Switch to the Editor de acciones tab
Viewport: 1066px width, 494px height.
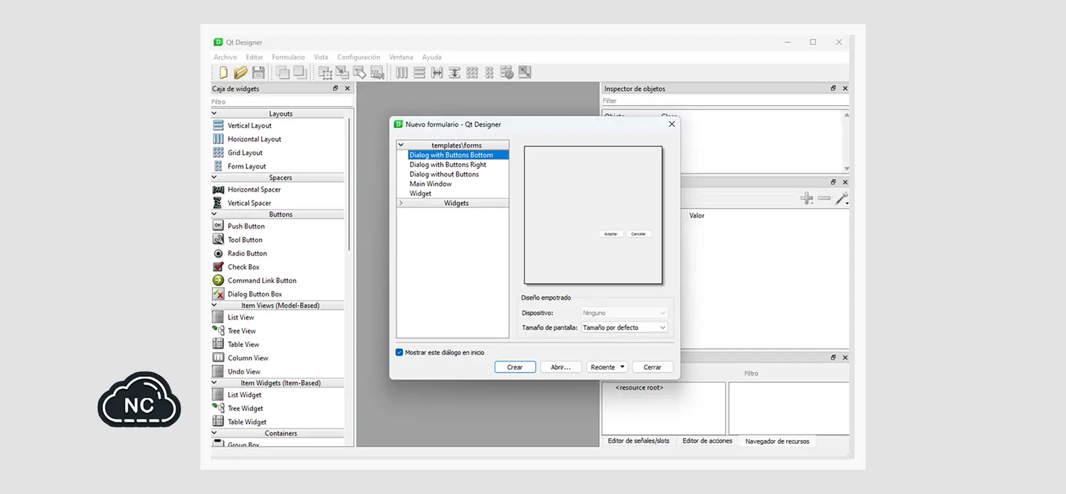click(707, 441)
